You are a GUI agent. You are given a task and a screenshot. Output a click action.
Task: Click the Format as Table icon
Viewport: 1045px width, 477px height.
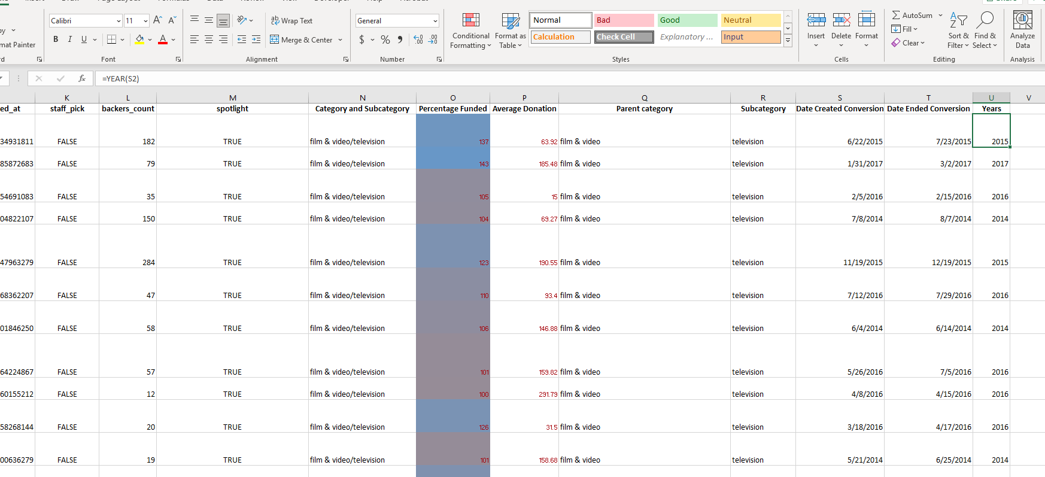click(511, 22)
